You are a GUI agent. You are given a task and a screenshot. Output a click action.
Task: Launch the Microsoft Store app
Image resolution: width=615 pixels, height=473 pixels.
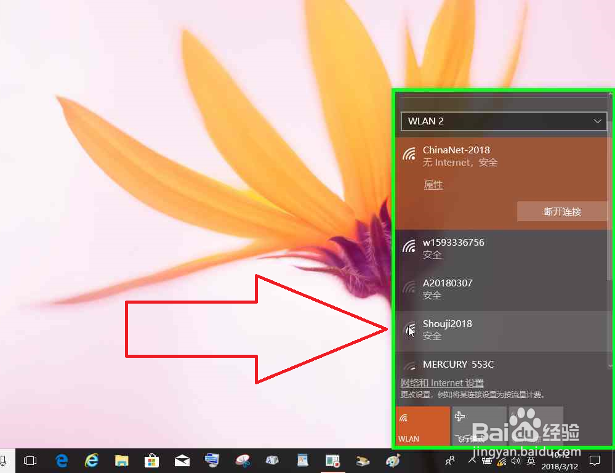click(x=151, y=460)
